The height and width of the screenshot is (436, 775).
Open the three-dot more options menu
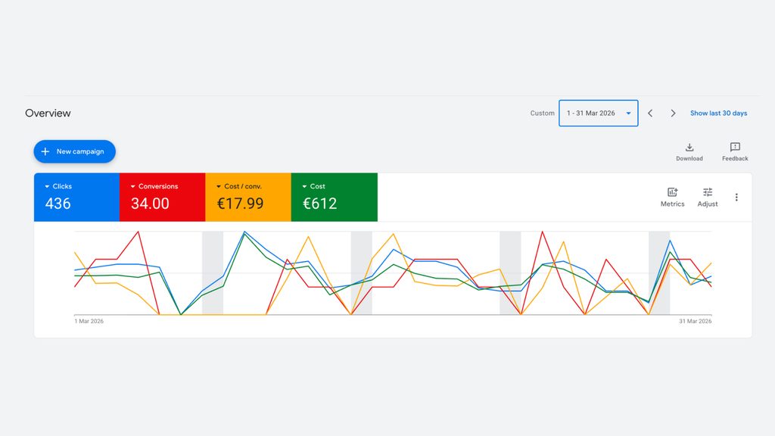[736, 198]
